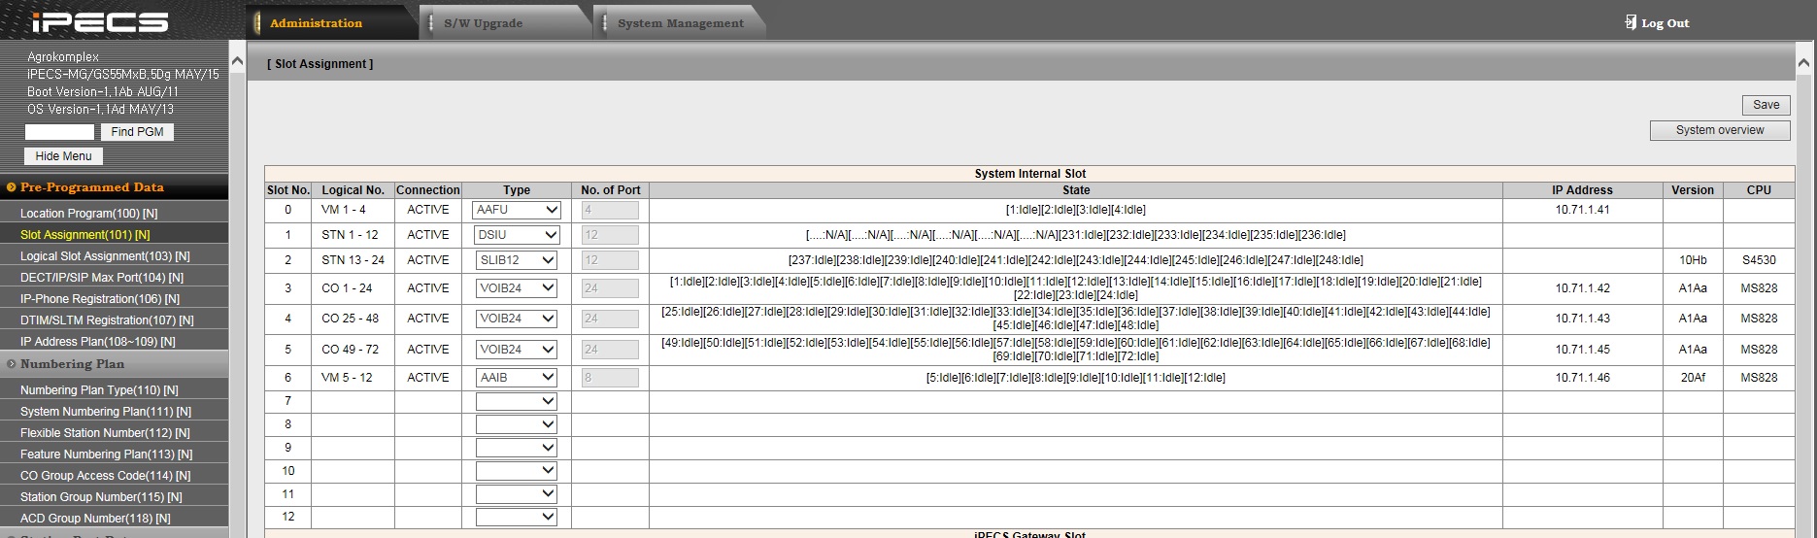Open IP-Phone Registration(106) page
The height and width of the screenshot is (538, 1817).
click(x=99, y=299)
